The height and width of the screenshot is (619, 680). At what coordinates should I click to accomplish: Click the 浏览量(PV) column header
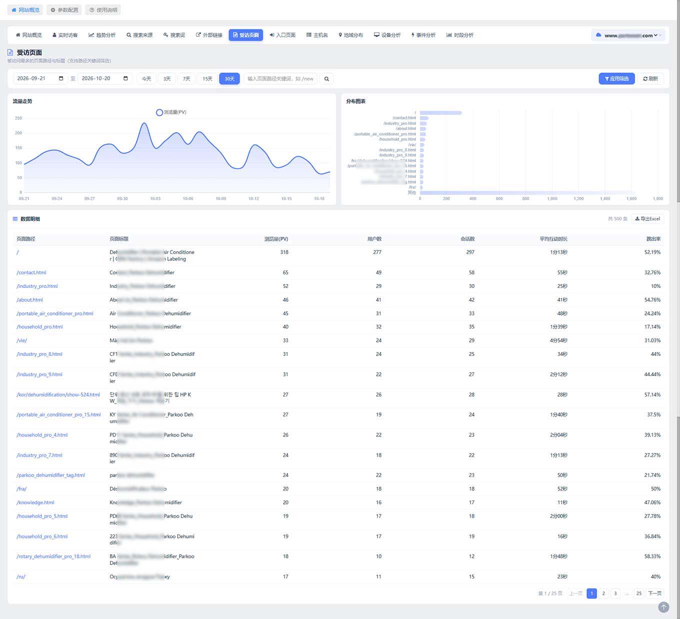[x=276, y=239]
